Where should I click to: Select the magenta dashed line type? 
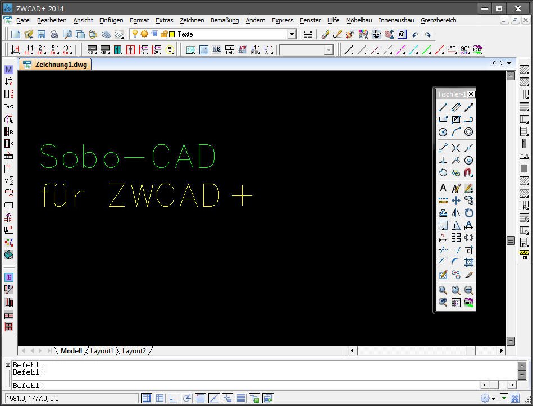[x=400, y=50]
